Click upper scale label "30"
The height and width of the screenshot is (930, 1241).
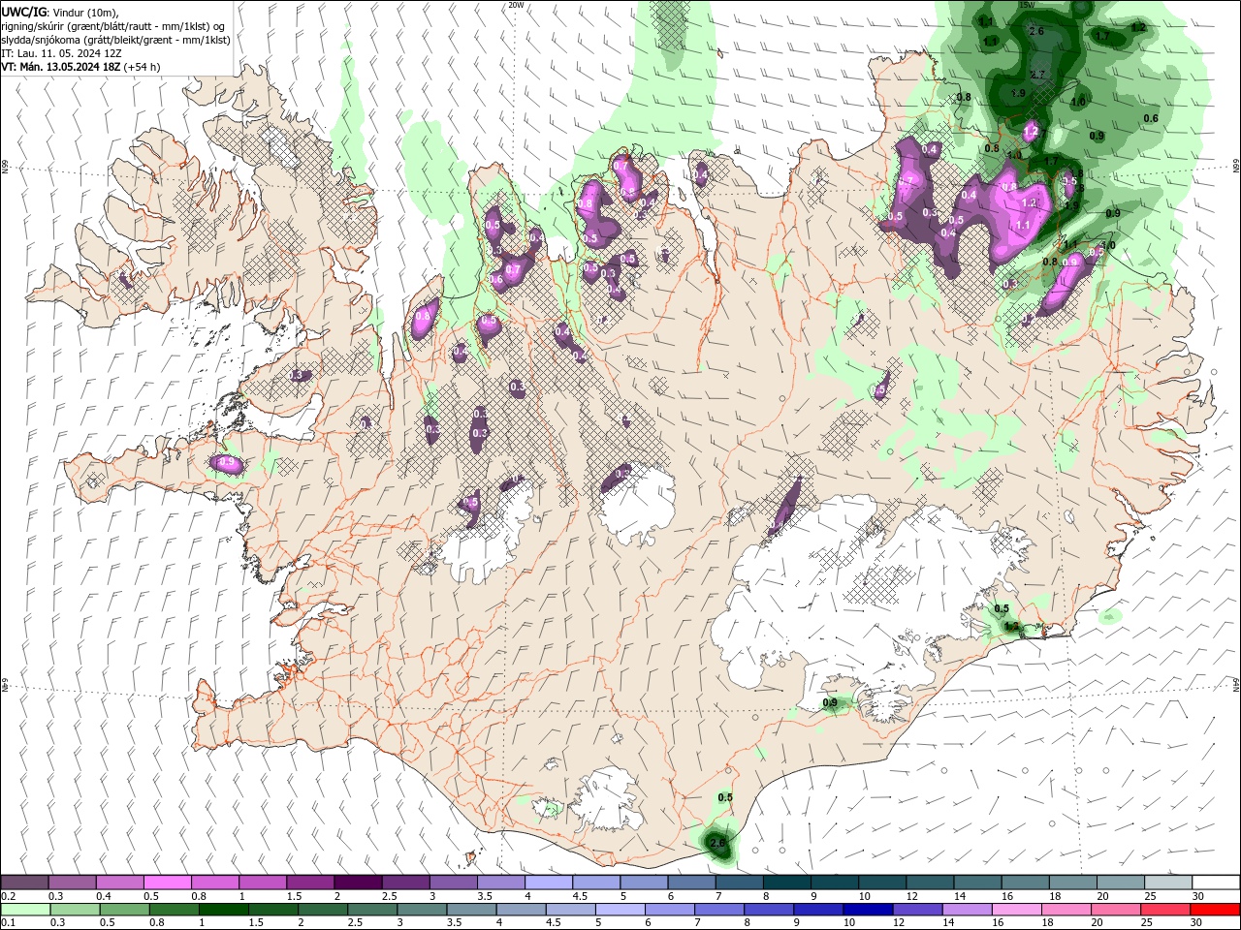(x=1198, y=896)
